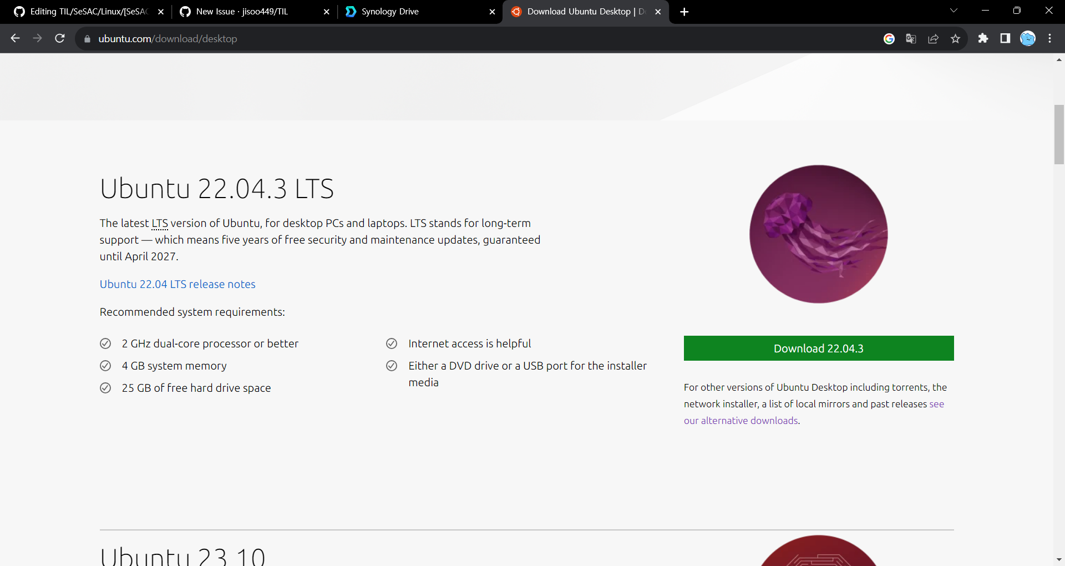Close the Editing TIL/SeSAC tab
This screenshot has height=566, width=1065.
point(161,12)
